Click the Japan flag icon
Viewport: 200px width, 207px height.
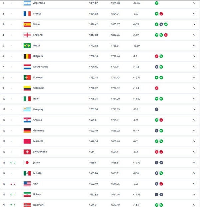27,162
